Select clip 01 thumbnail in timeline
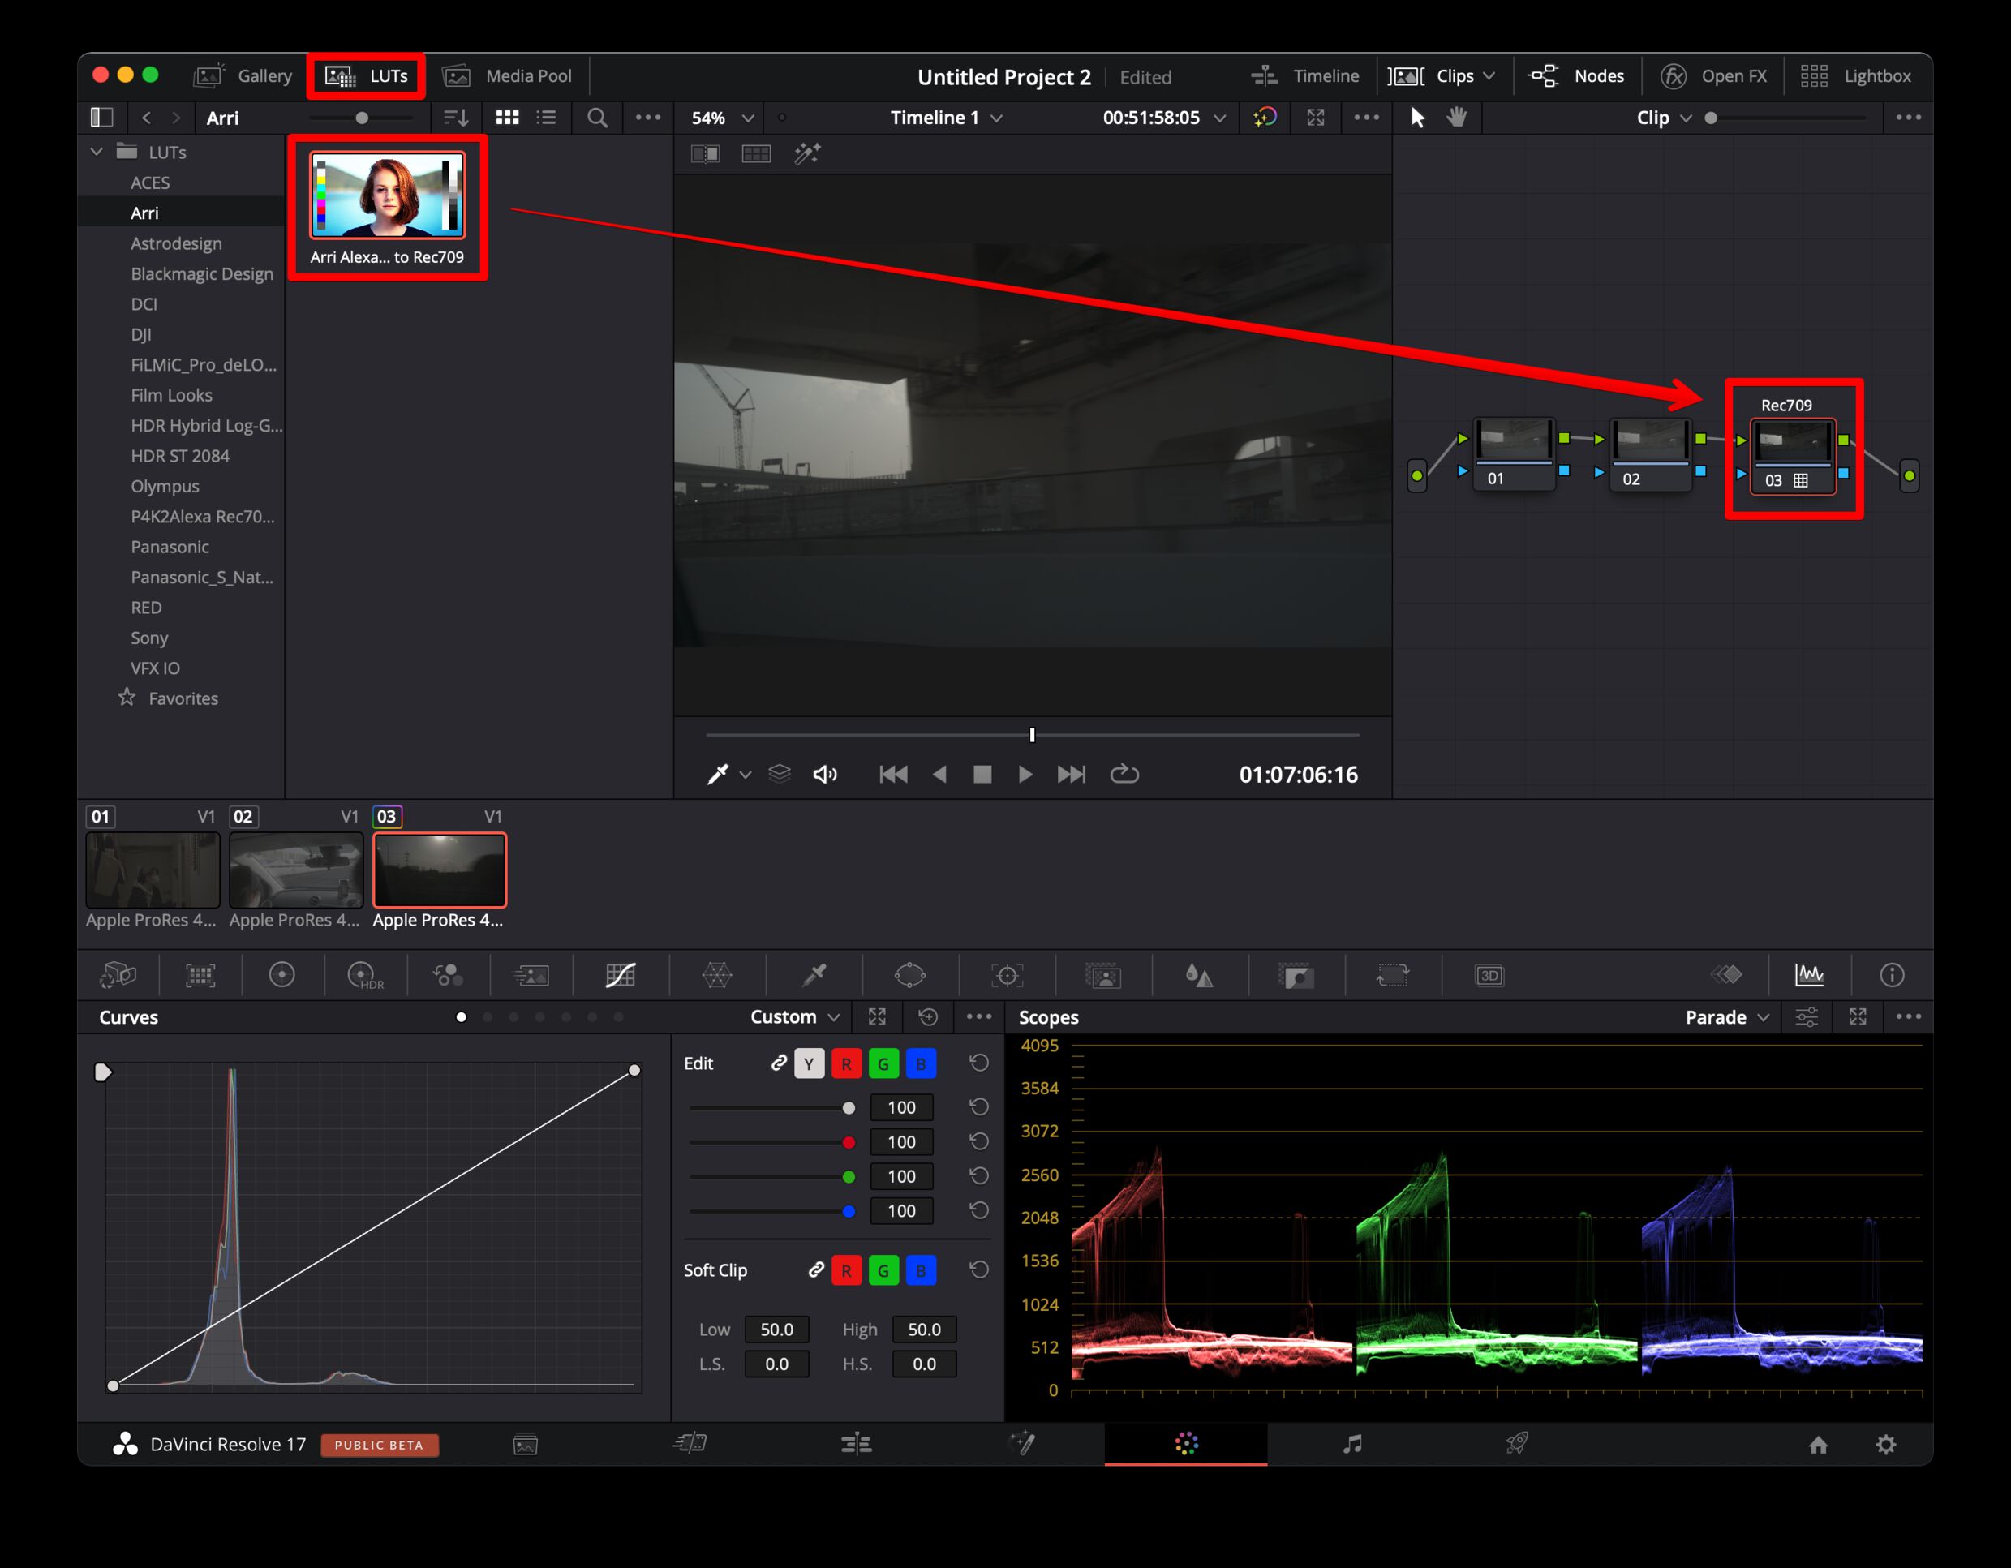Viewport: 2011px width, 1568px height. click(152, 870)
